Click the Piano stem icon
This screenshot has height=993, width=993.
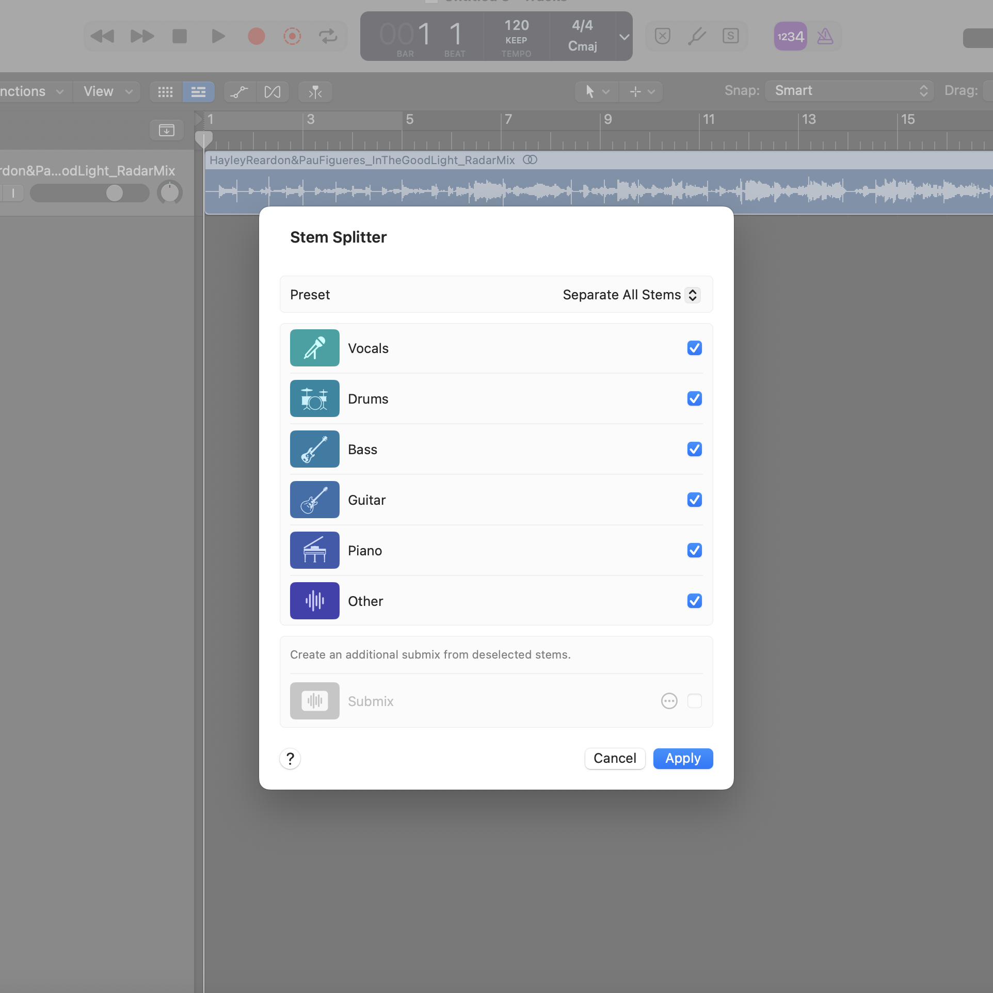(314, 550)
